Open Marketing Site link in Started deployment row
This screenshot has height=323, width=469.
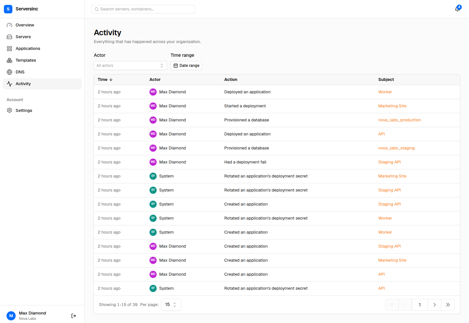click(392, 106)
